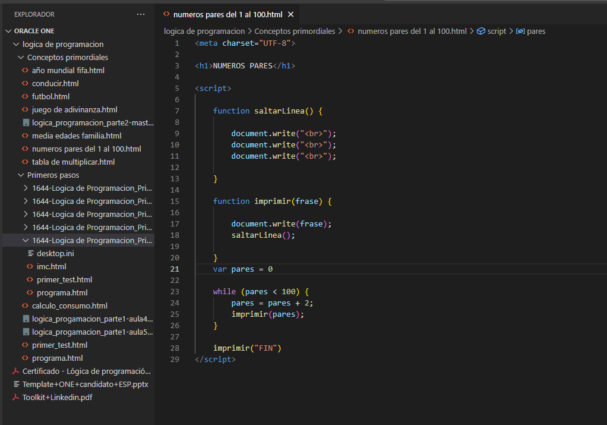Screen dimensions: 607x425
Task: Place cursor on line 28 imprimir("FIN")
Action: click(x=246, y=348)
